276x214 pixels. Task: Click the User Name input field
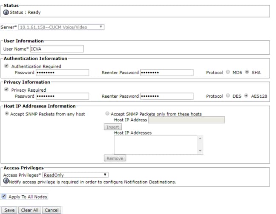coord(57,49)
